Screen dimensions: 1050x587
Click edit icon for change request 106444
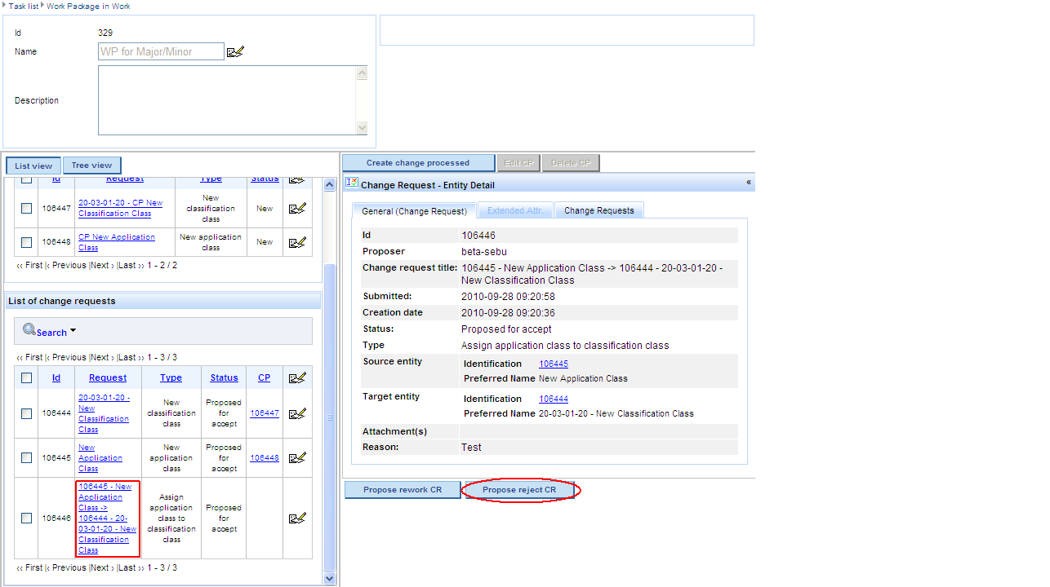pyautogui.click(x=297, y=413)
